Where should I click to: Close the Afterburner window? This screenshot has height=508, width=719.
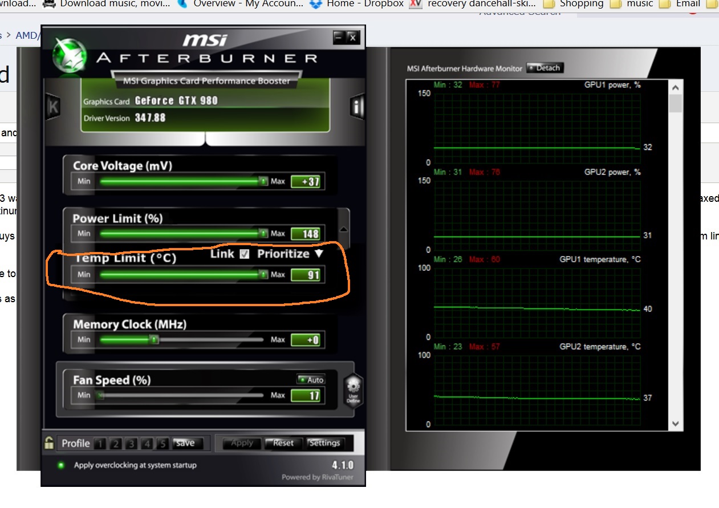coord(353,38)
